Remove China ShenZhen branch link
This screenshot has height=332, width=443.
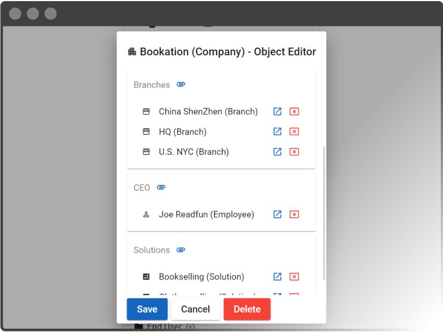pyautogui.click(x=294, y=111)
